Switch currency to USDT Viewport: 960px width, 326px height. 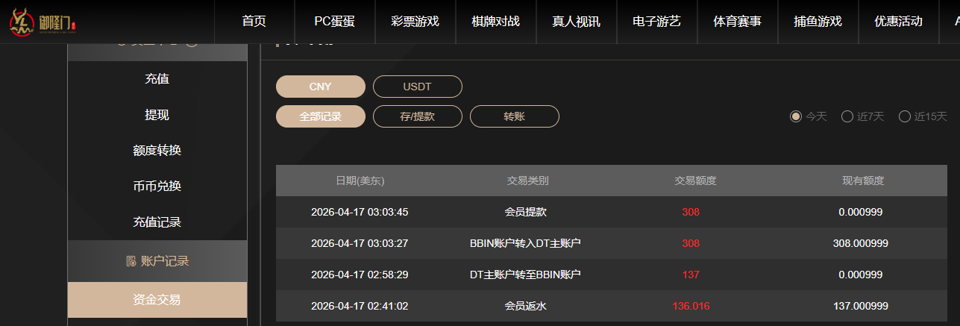click(418, 87)
